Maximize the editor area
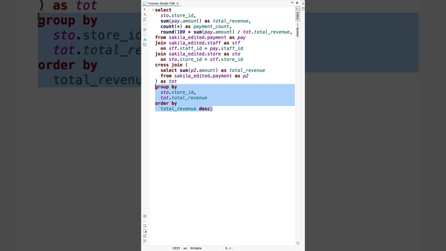The image size is (446, 251). pyautogui.click(x=297, y=3)
